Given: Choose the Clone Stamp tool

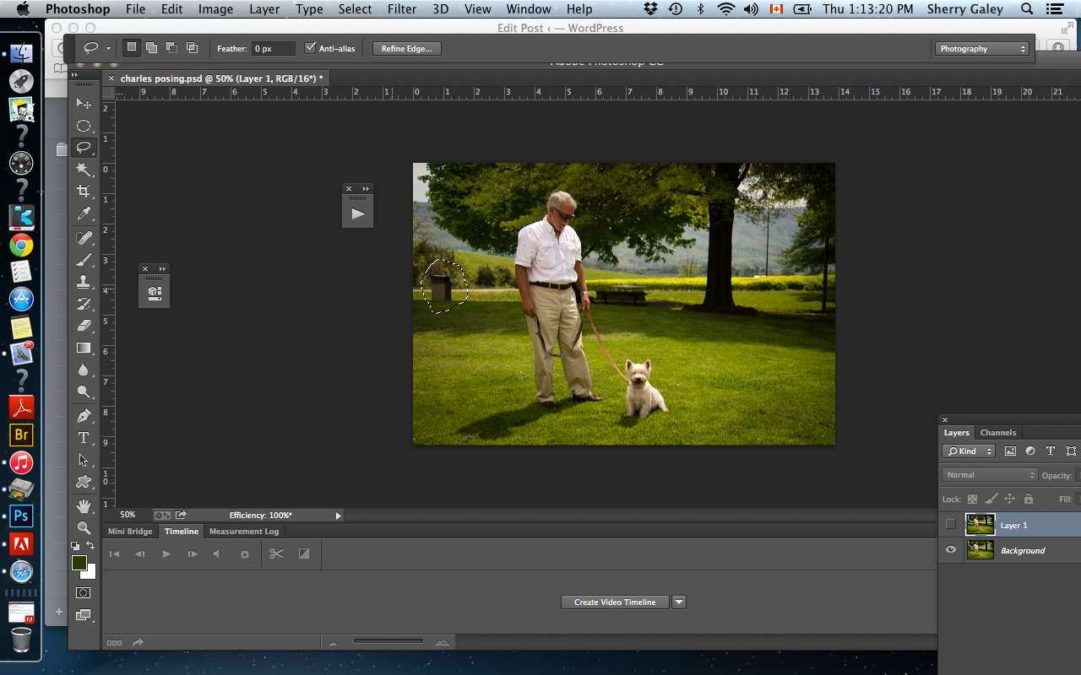Looking at the screenshot, I should [84, 281].
